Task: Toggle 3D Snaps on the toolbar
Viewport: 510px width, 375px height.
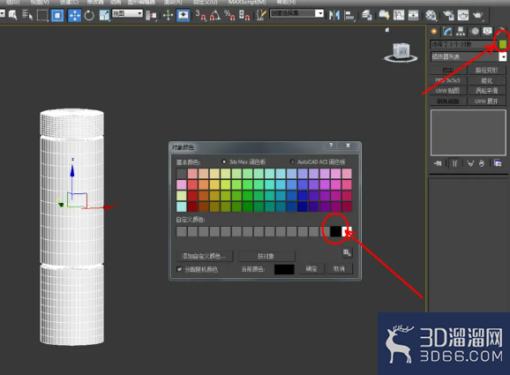Action: coord(200,15)
